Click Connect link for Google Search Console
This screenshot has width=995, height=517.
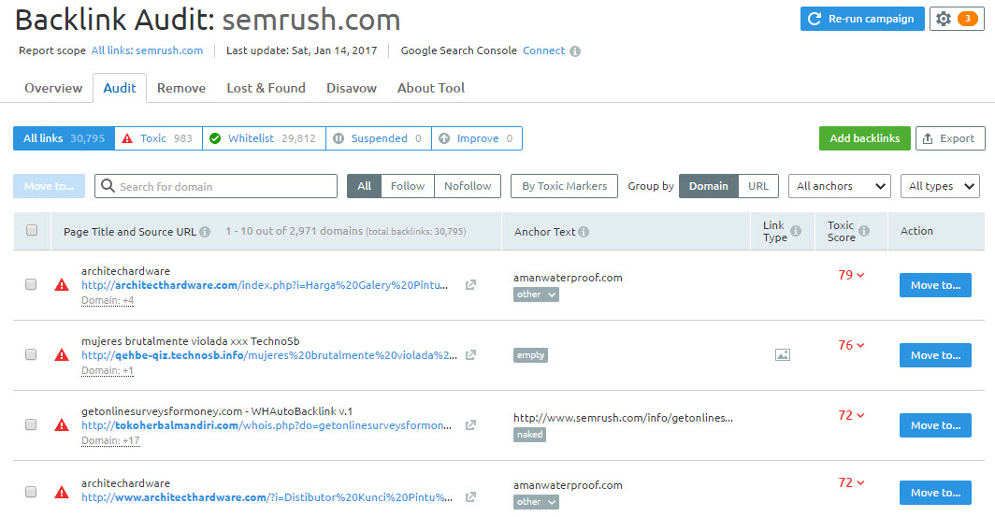click(544, 50)
